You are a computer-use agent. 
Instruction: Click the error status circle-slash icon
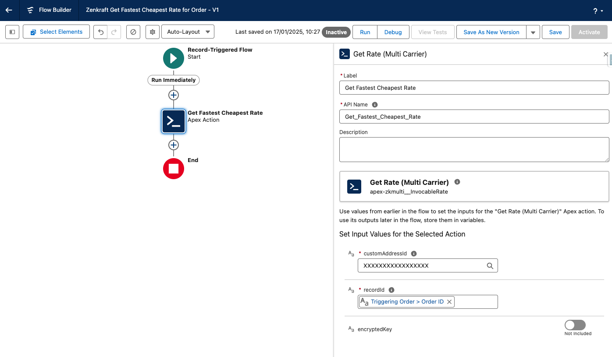(133, 32)
